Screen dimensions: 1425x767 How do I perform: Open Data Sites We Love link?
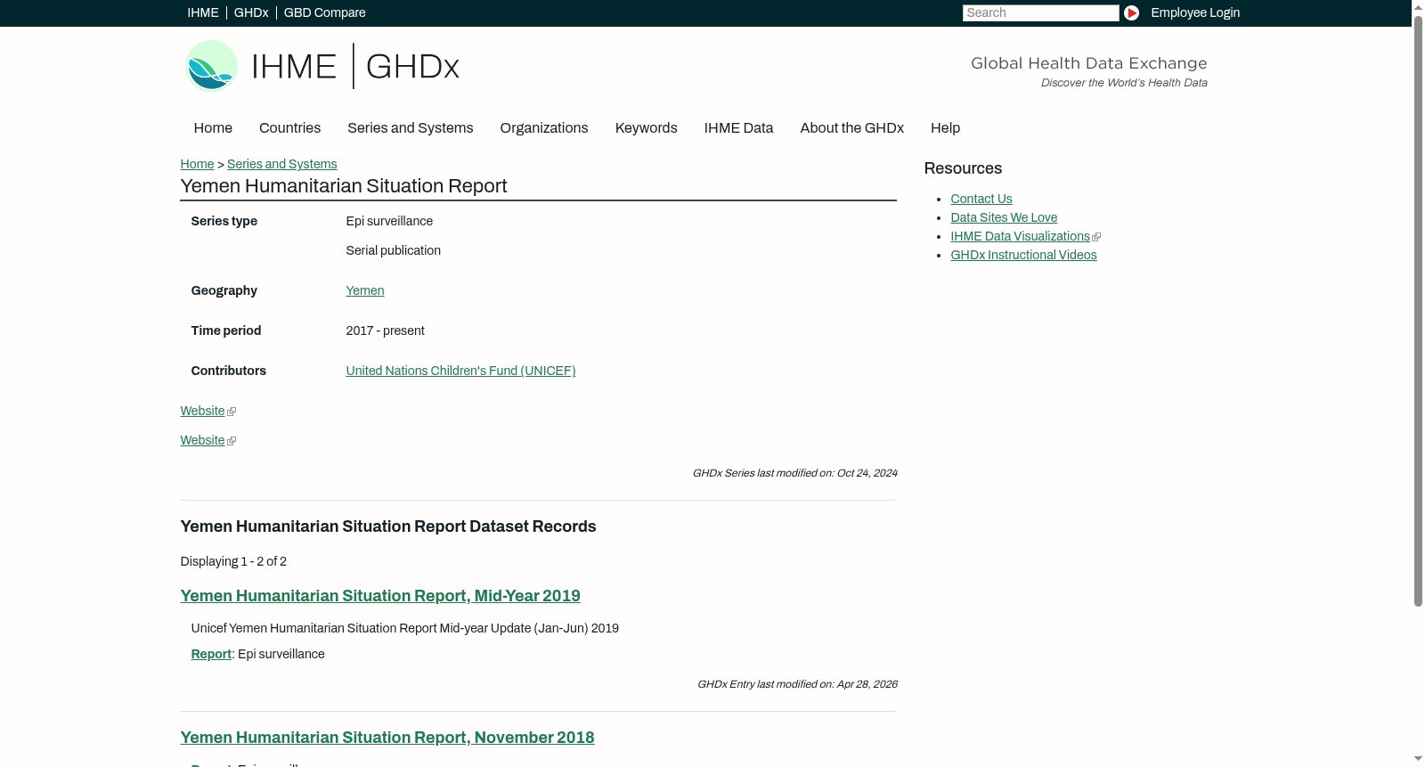(1004, 217)
